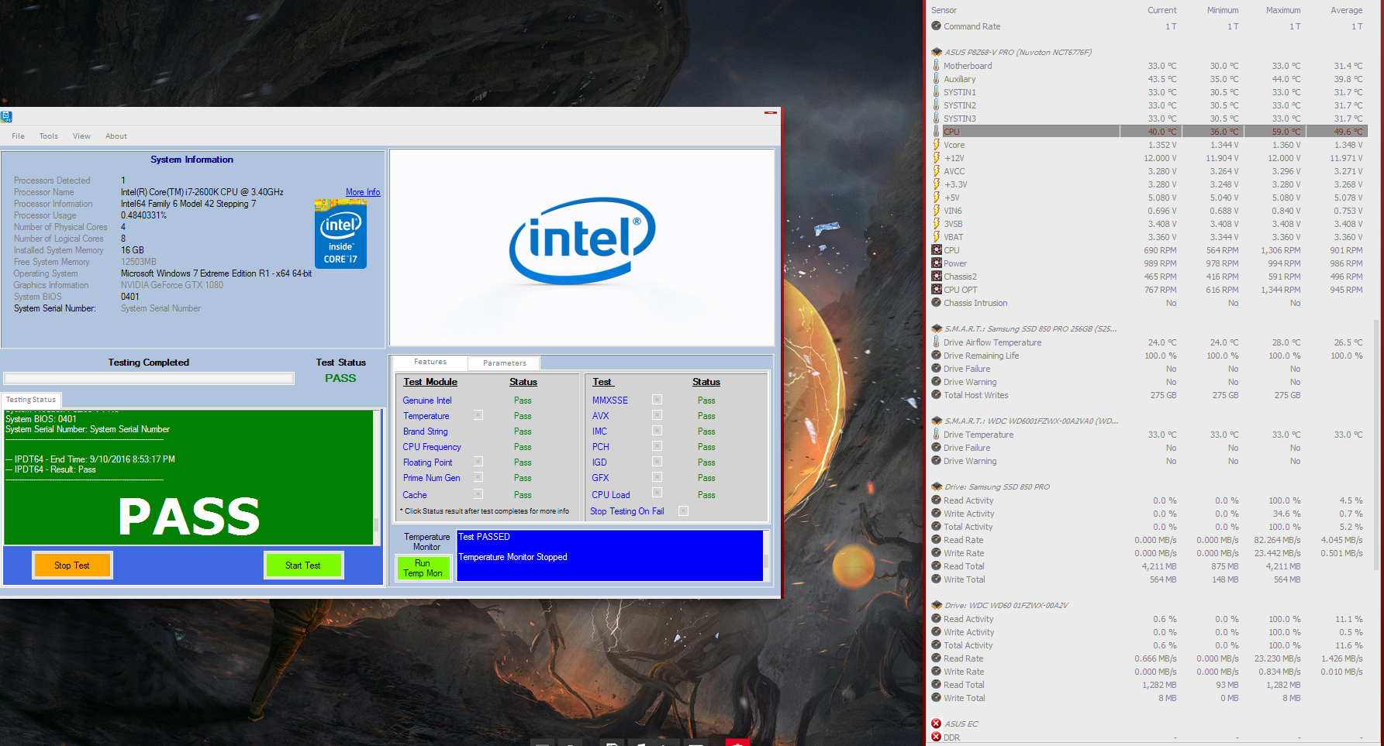1384x746 pixels.
Task: Toggle the AVX test checkbox
Action: (x=657, y=415)
